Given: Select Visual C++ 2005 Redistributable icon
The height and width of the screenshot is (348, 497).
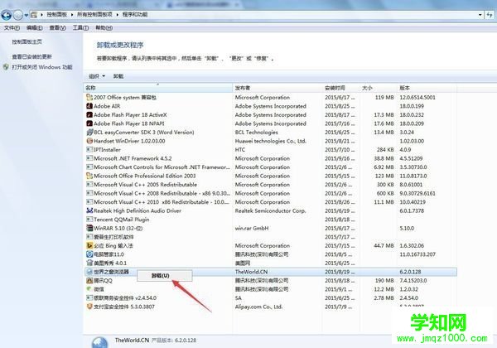Looking at the screenshot, I should pos(89,185).
